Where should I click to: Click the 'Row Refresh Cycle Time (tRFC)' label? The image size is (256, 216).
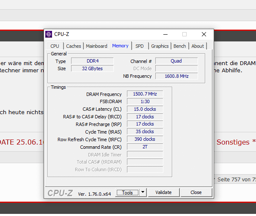(89, 139)
